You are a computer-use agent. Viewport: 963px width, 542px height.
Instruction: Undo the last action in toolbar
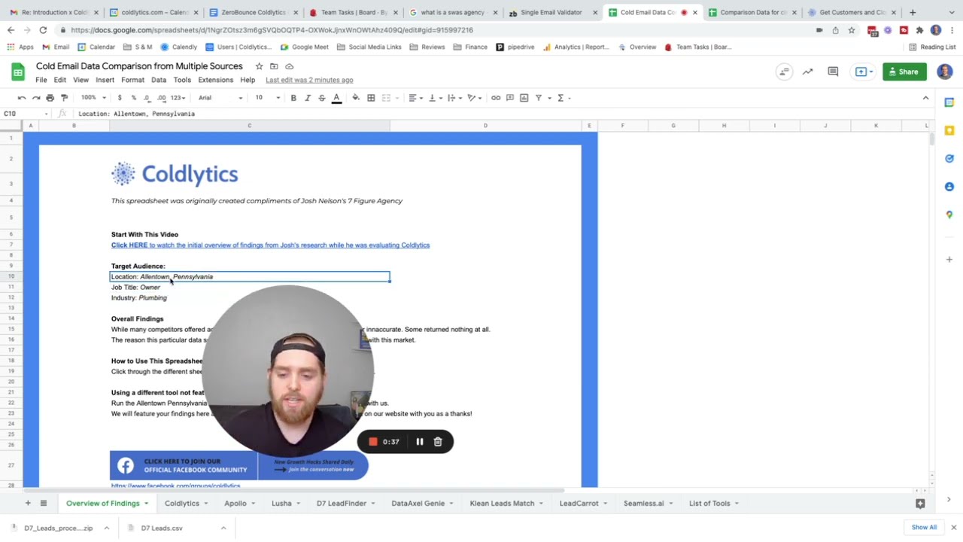(22, 98)
